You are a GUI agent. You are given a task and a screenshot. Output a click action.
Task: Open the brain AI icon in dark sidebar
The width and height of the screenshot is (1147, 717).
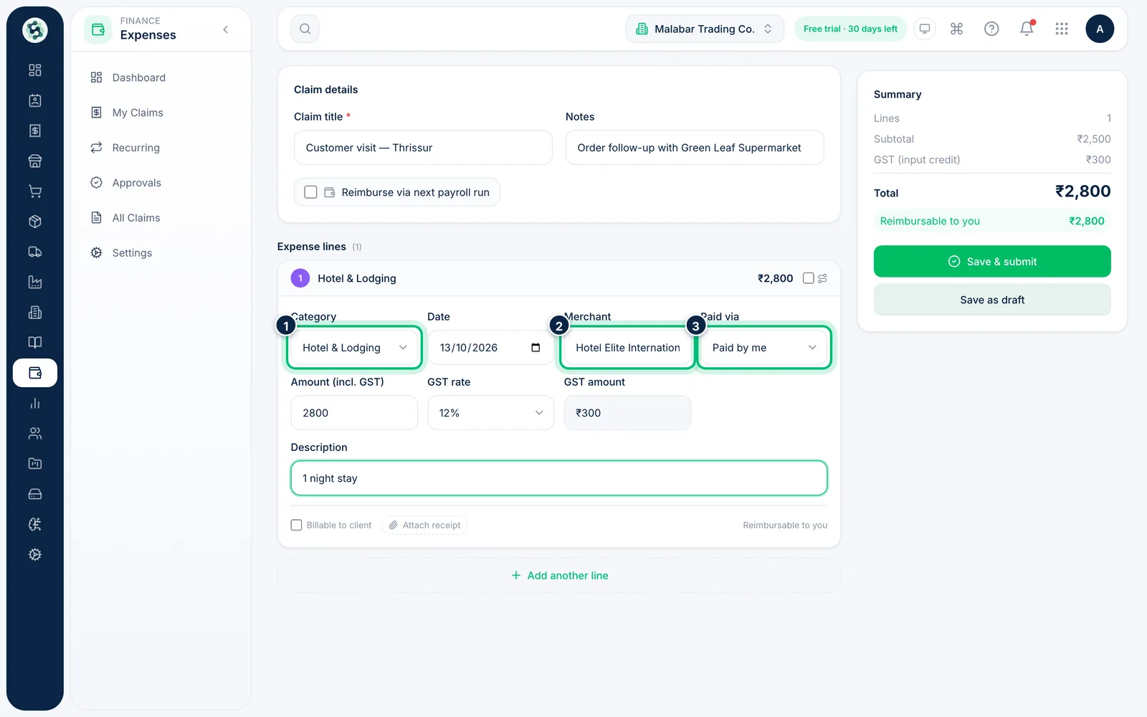[34, 524]
